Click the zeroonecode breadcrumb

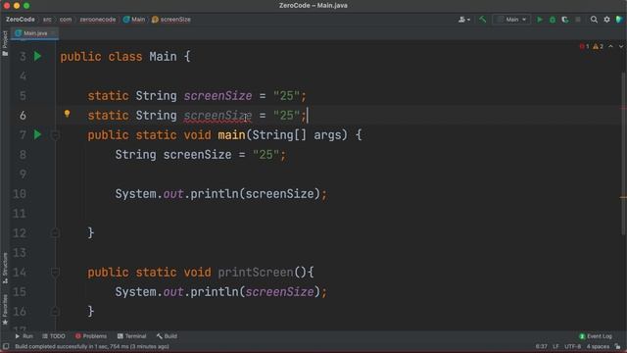coord(98,20)
